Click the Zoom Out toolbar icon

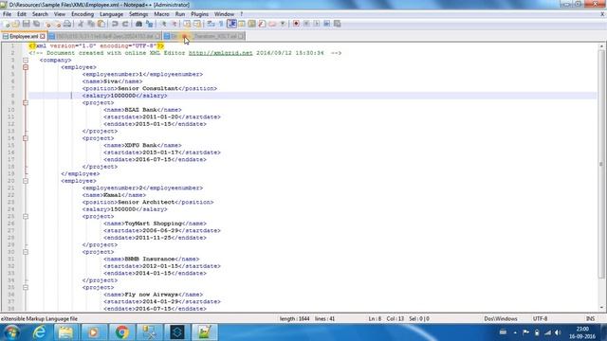[174, 24]
